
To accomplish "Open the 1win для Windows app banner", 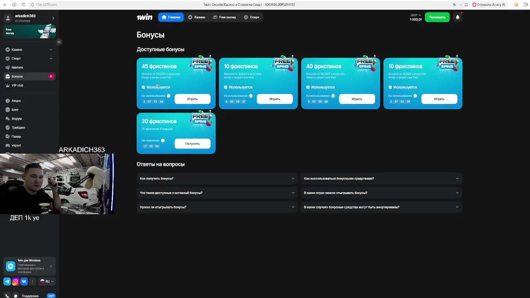I will click(30, 266).
